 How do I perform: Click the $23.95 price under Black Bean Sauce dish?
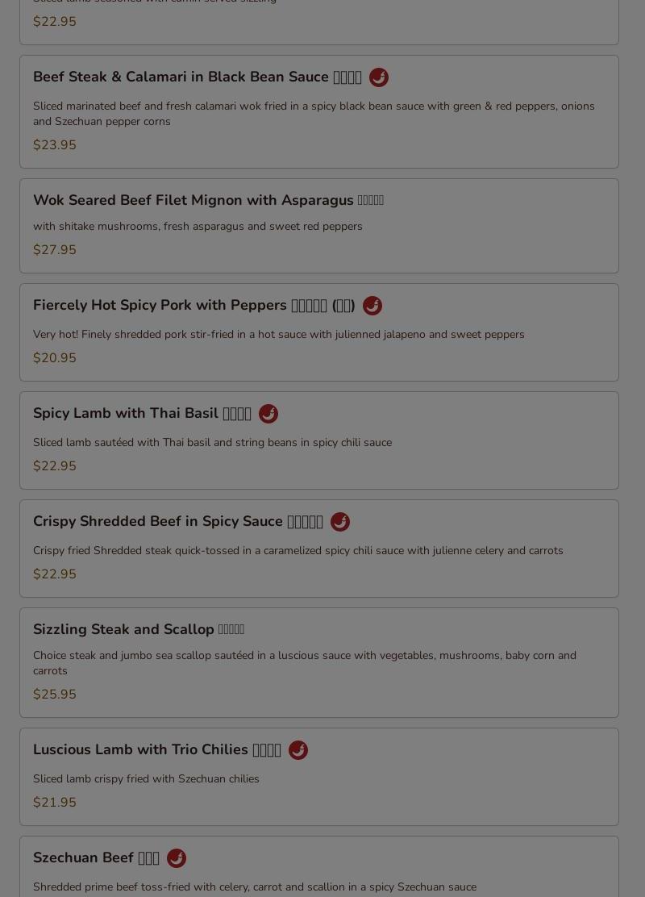tap(54, 145)
